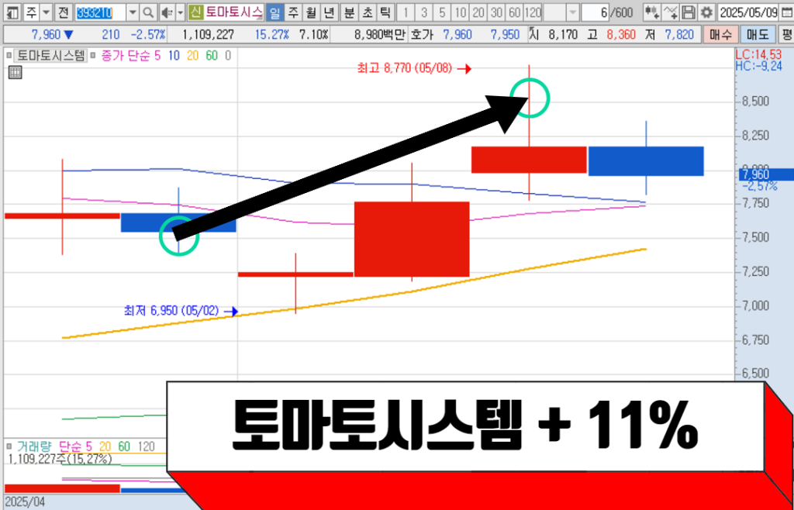Image resolution: width=794 pixels, height=510 pixels.
Task: Click the change rate -2.57% in quote bar
Action: click(148, 35)
